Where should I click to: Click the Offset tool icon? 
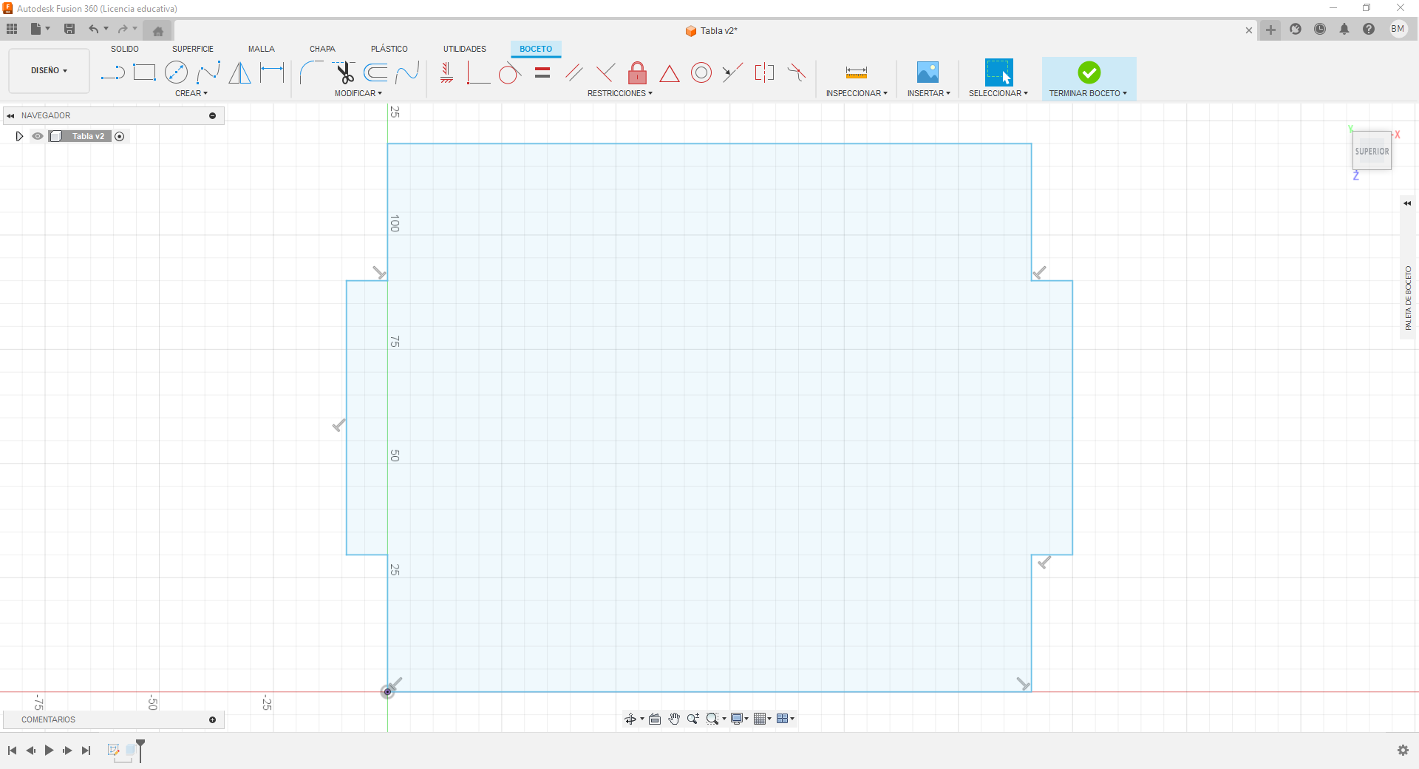[375, 72]
